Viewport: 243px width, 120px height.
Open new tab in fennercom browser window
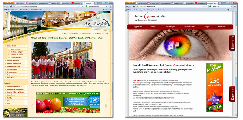[220, 3]
